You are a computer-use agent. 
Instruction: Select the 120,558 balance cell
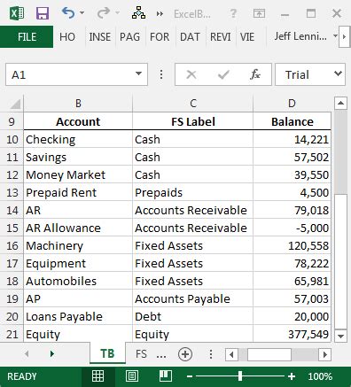click(x=292, y=245)
